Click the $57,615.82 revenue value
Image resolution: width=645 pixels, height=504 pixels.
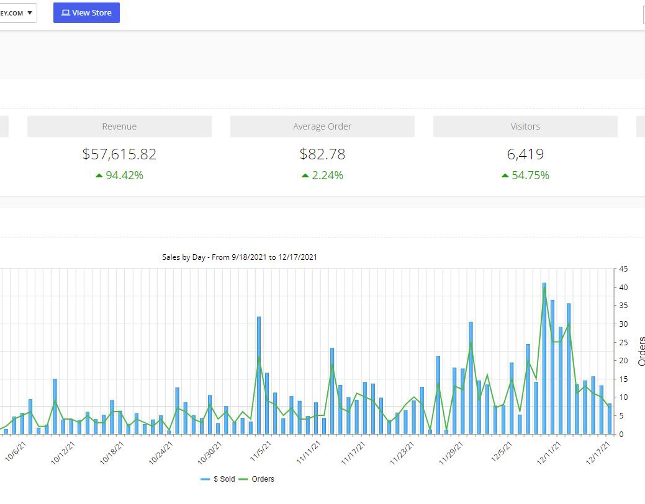click(x=119, y=154)
